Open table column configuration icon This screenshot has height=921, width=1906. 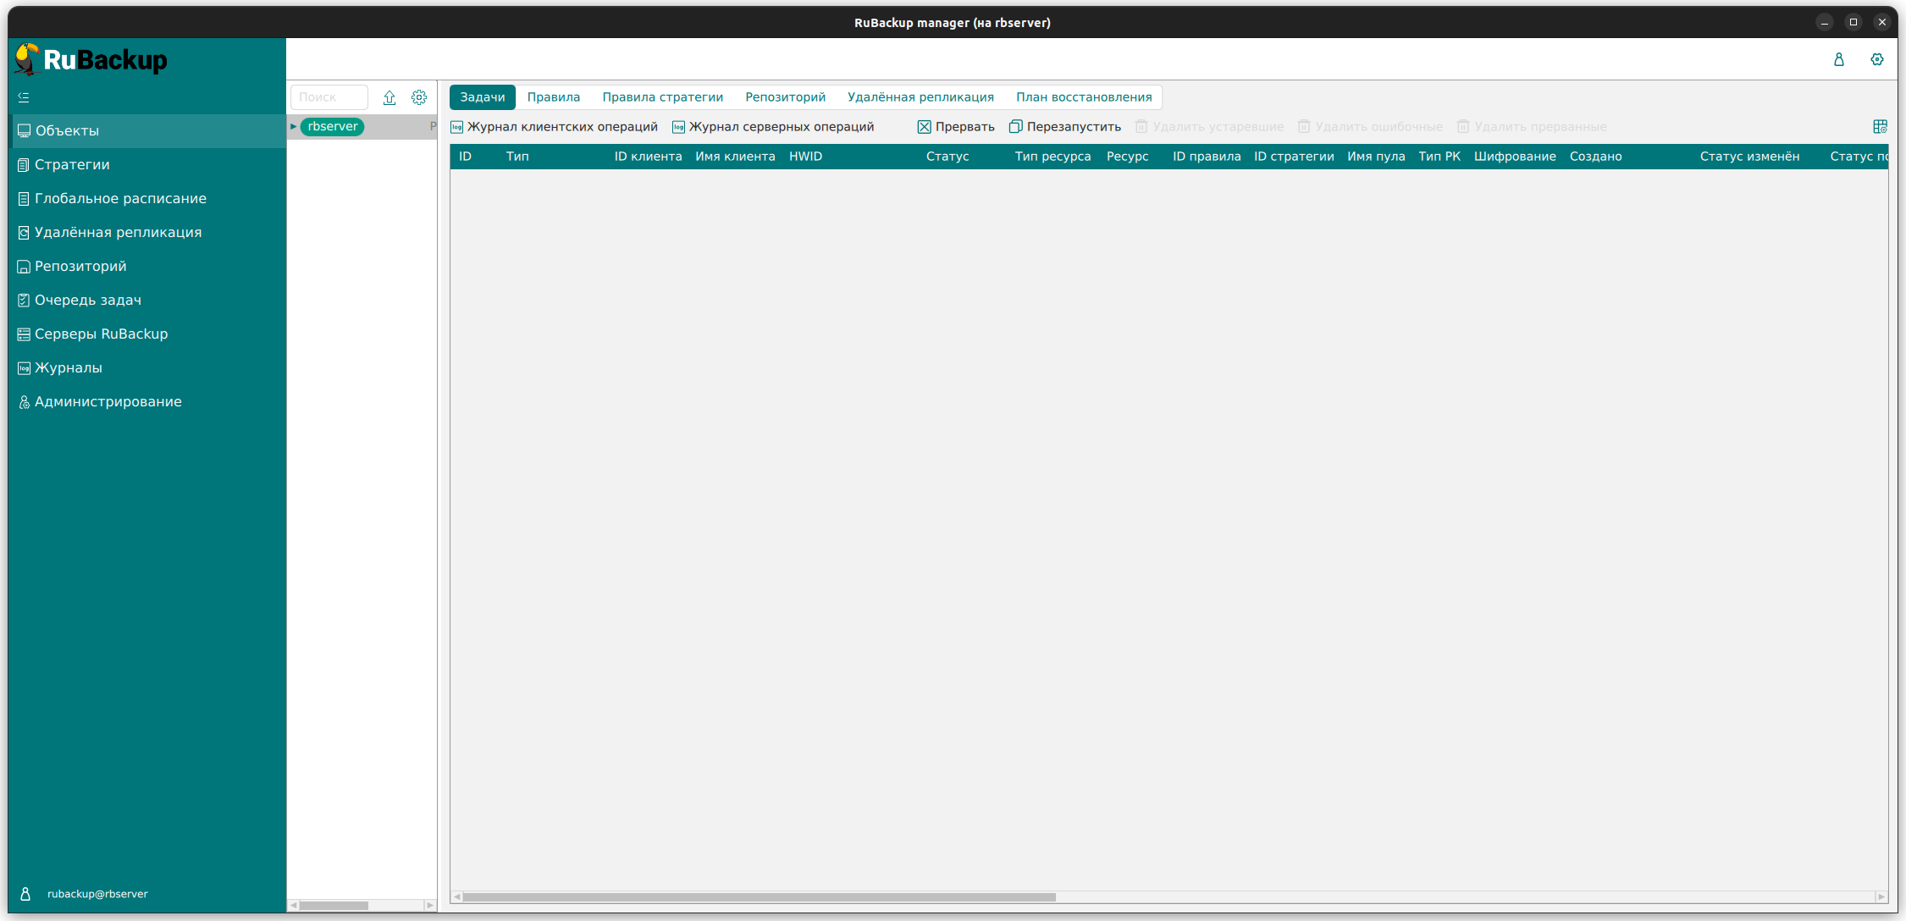click(1880, 127)
